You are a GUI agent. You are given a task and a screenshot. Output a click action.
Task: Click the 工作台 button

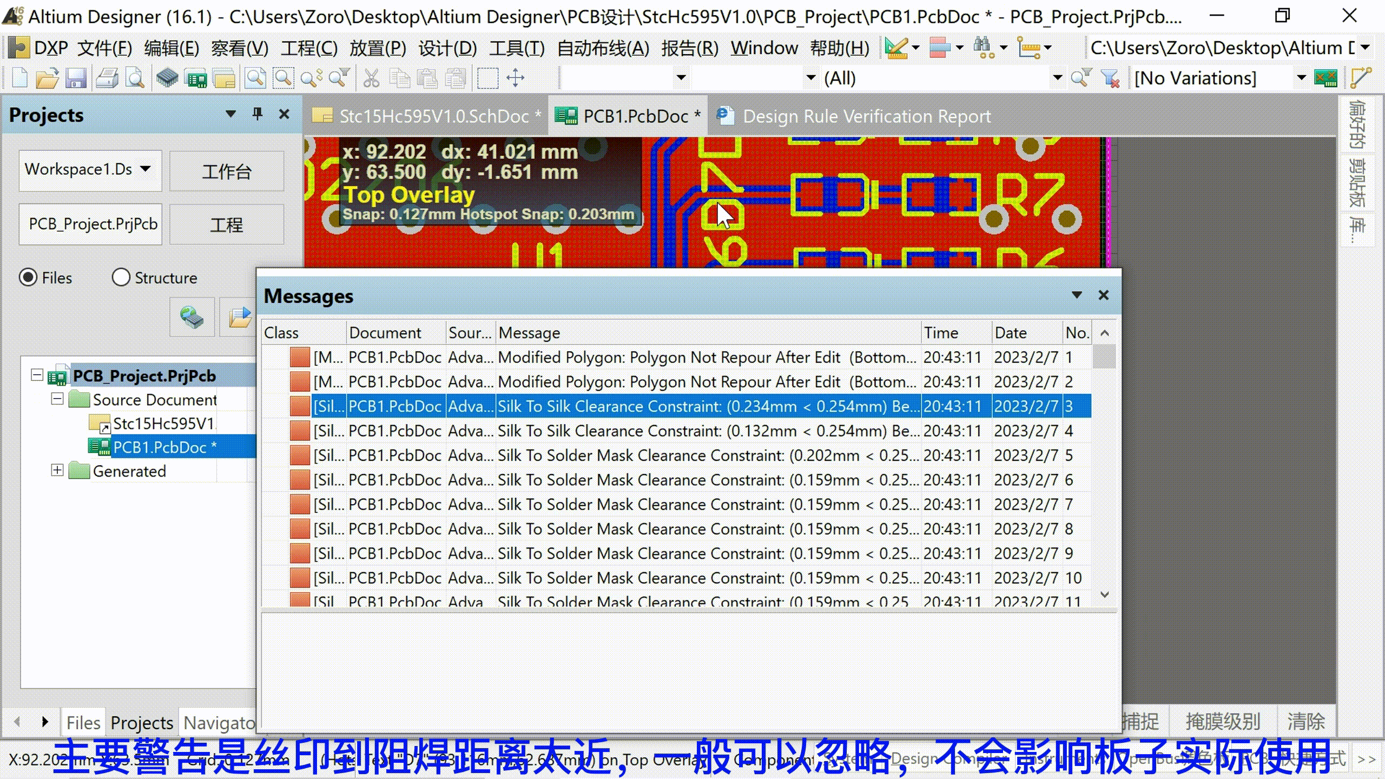226,171
